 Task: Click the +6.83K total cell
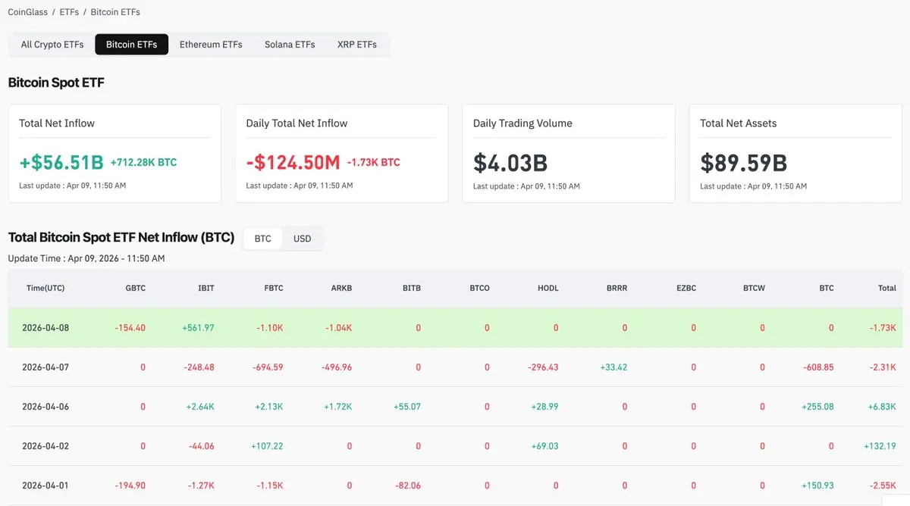click(881, 407)
